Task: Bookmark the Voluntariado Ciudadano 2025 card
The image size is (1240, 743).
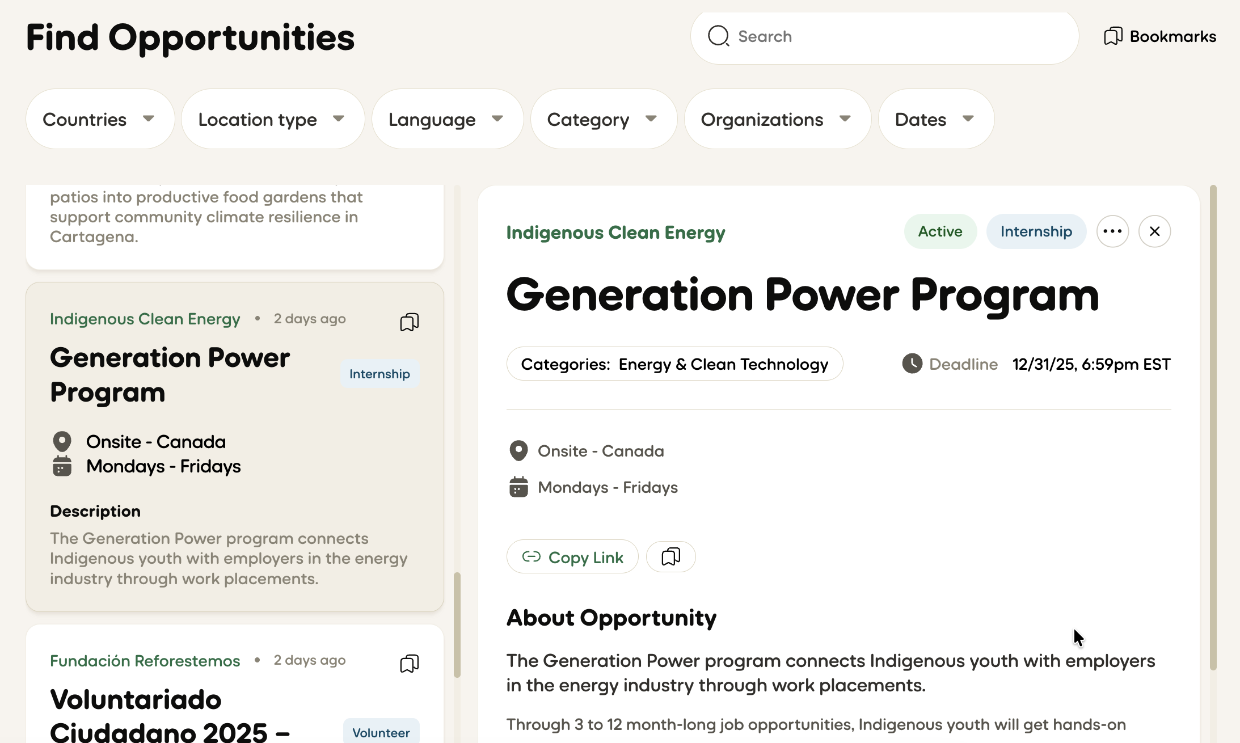Action: (409, 663)
